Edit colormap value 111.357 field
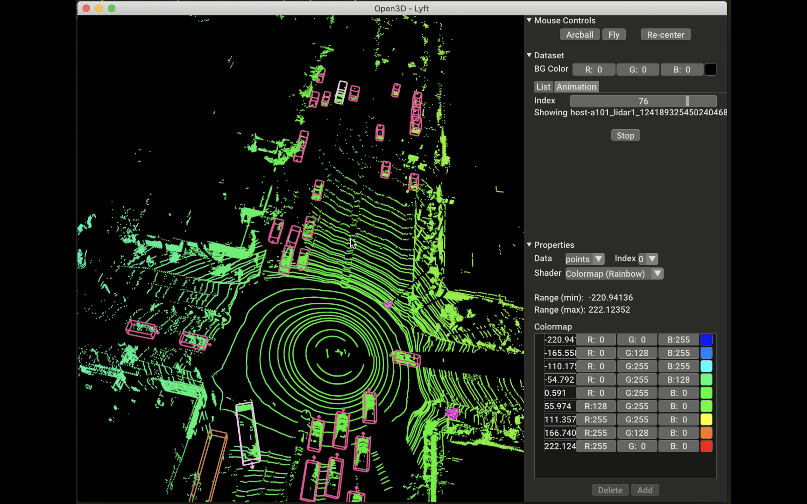The image size is (807, 504). 560,420
